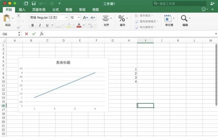Toggle Underline formatting
218x137 pixels.
(x=47, y=25)
